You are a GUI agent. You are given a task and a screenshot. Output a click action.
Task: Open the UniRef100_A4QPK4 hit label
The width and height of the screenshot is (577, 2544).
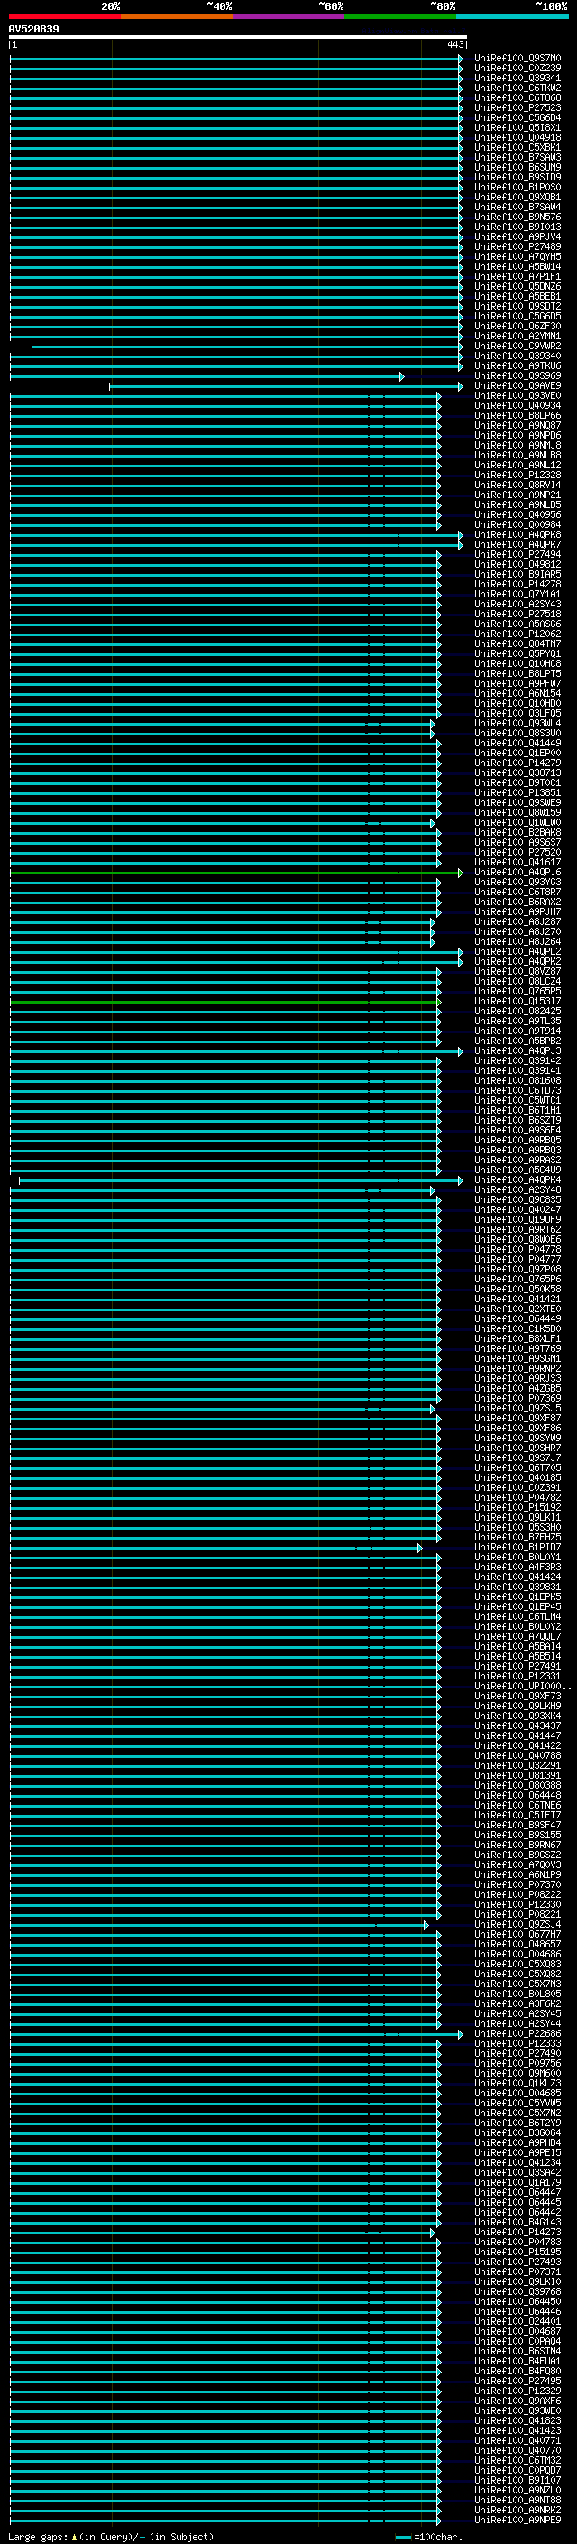point(517,1180)
